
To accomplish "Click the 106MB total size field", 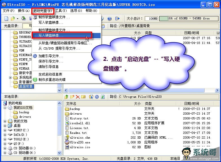I will pos(152,19).
